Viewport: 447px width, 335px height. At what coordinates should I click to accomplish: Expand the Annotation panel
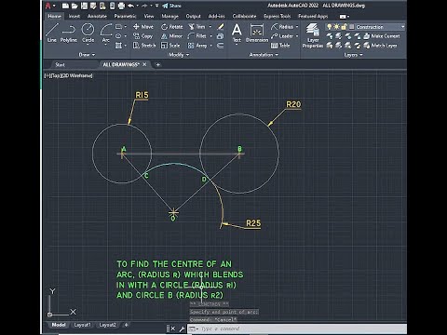(x=264, y=55)
